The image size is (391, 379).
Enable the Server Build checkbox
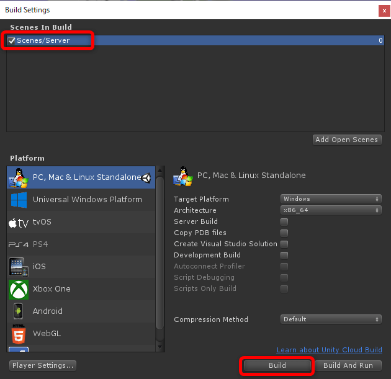coord(284,222)
